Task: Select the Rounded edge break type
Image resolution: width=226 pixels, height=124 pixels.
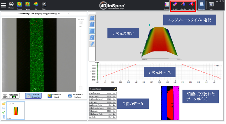Action: click(x=191, y=6)
